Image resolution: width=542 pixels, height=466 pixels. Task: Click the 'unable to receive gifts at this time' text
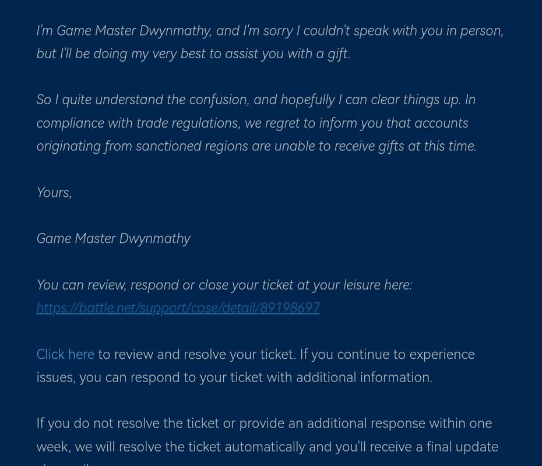click(375, 146)
